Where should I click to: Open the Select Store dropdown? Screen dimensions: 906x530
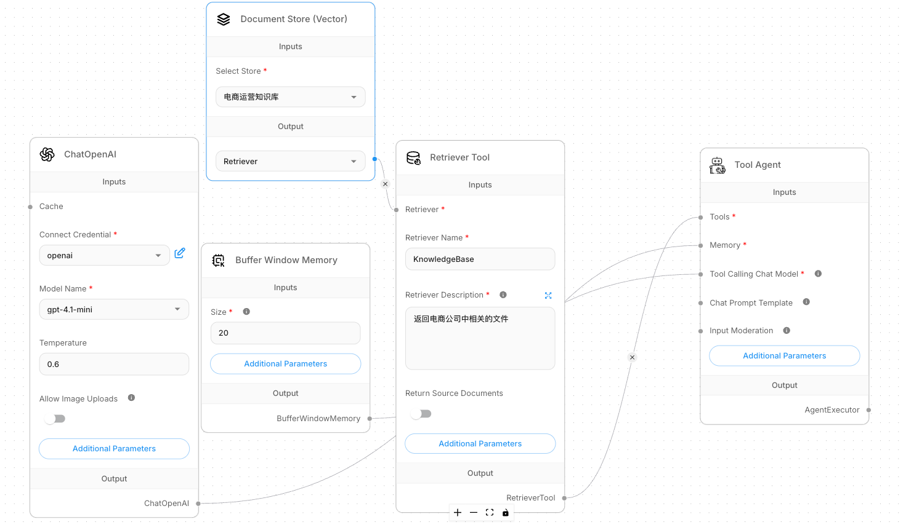click(290, 97)
